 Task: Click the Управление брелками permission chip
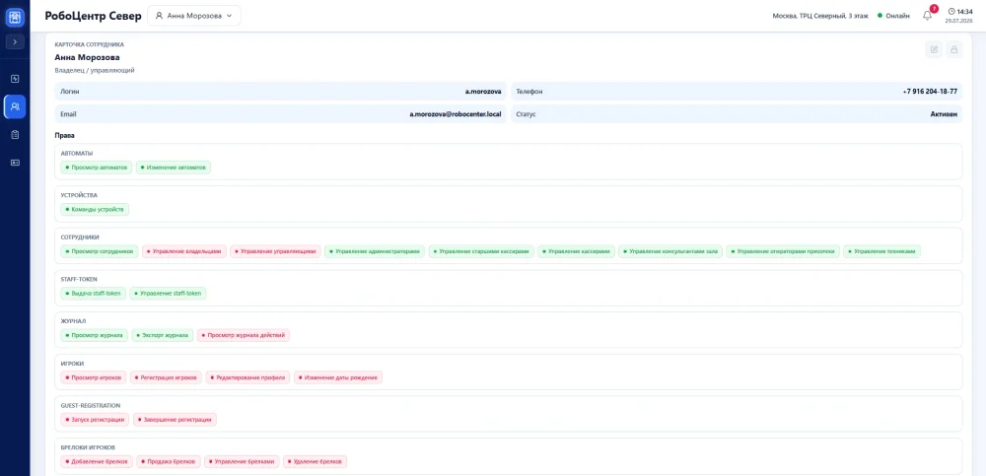[242, 461]
